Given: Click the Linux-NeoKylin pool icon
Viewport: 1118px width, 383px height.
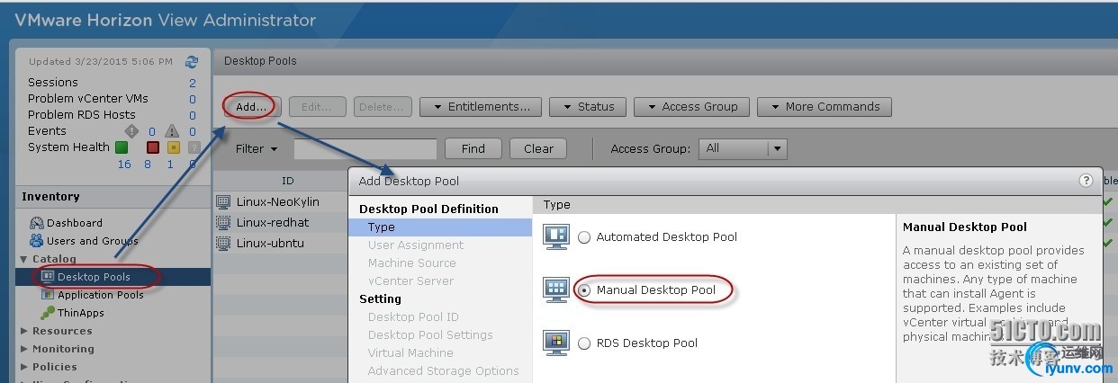Looking at the screenshot, I should [223, 201].
